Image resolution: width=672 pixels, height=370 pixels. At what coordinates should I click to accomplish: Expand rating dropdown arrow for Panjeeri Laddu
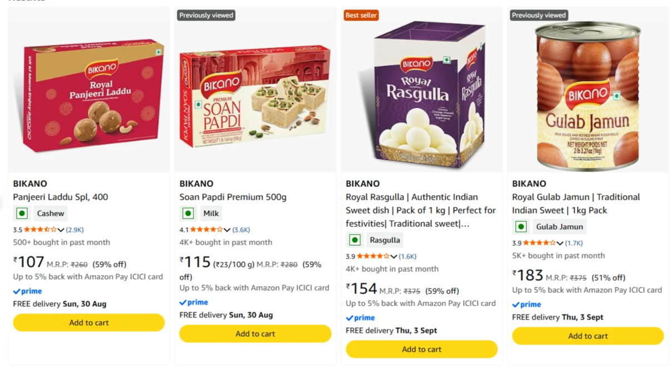pyautogui.click(x=61, y=230)
